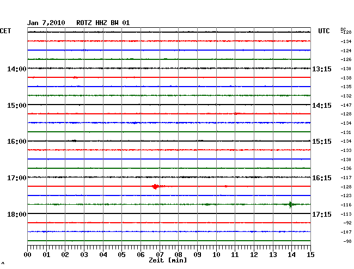Click the DC offset value '-138'

point(346,78)
